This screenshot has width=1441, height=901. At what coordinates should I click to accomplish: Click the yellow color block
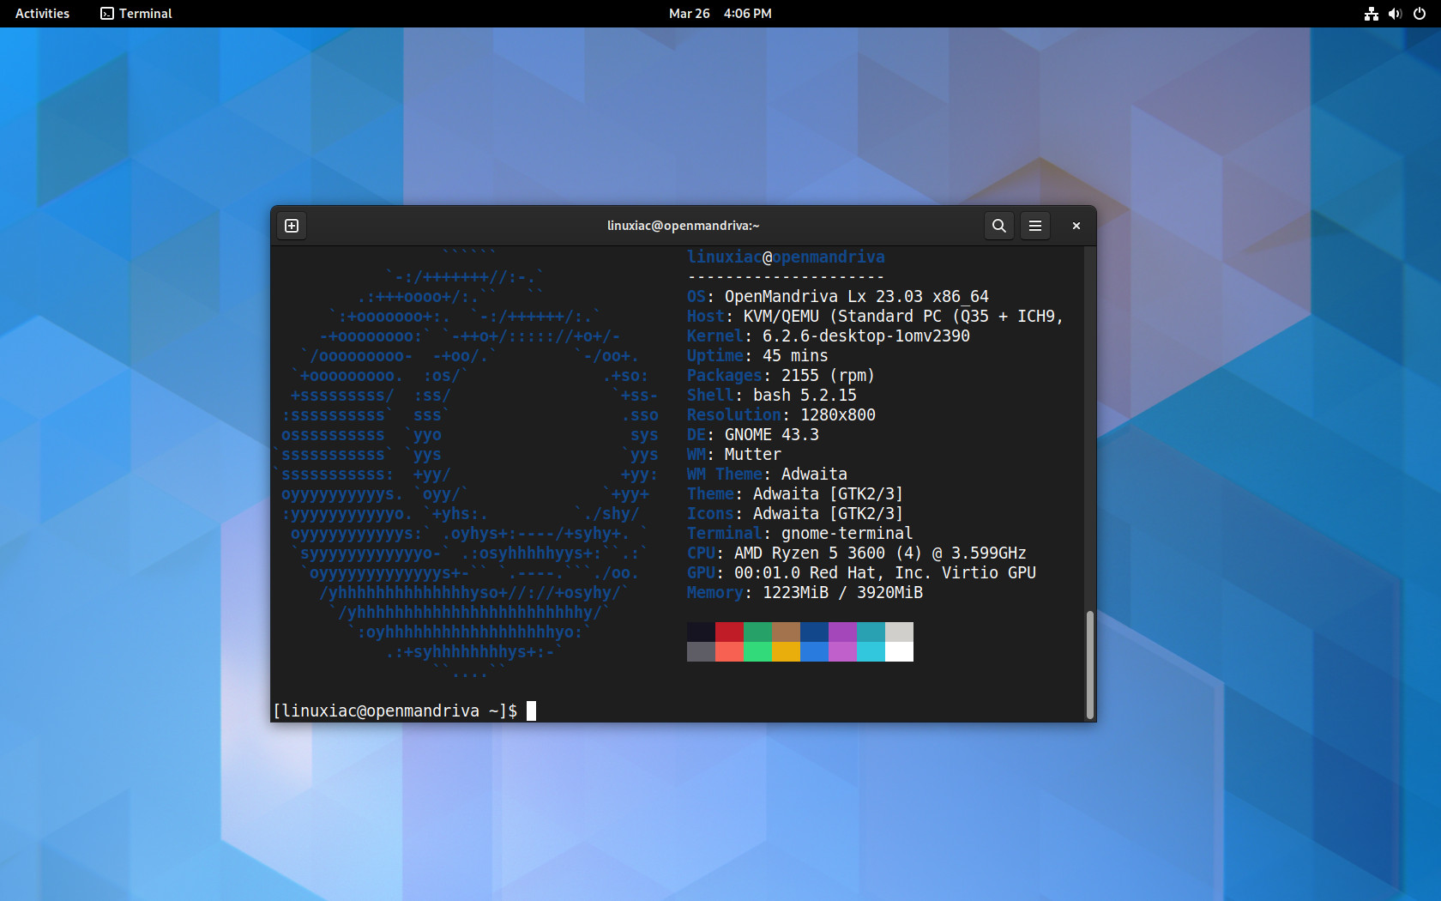[x=786, y=652]
